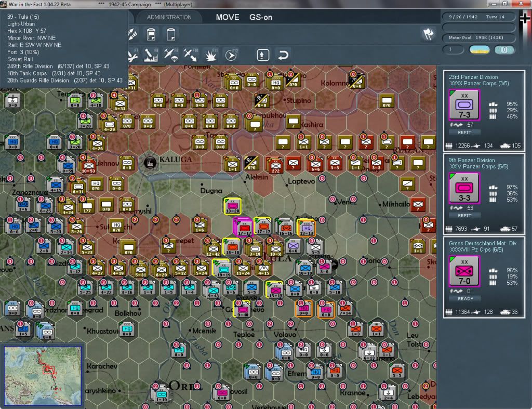Viewport: 532px width, 409px height.
Task: Select the Soviet 8=33 stack counter
Action: [x=119, y=103]
